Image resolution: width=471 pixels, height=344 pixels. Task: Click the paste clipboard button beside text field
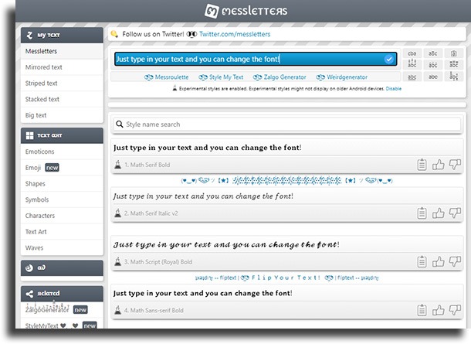(x=453, y=53)
